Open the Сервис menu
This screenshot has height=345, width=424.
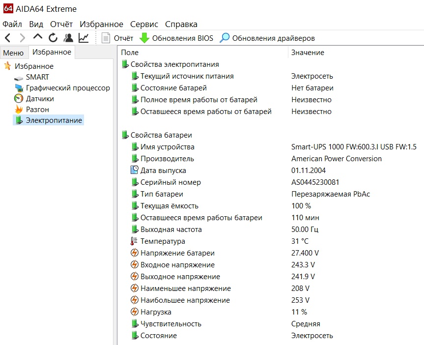pos(144,24)
